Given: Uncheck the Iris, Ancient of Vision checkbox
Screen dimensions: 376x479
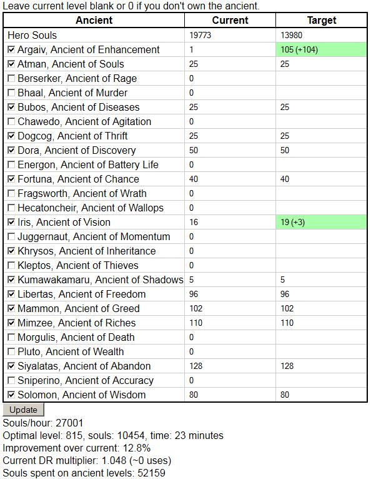Looking at the screenshot, I should coord(11,222).
